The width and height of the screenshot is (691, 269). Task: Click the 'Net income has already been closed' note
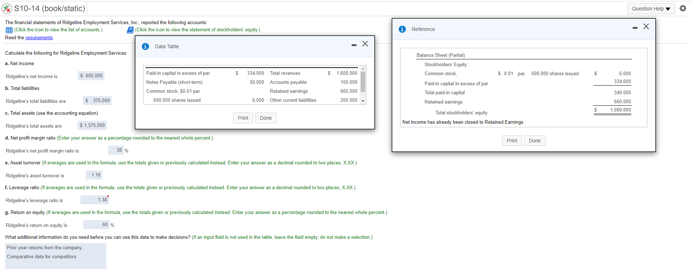pos(463,122)
